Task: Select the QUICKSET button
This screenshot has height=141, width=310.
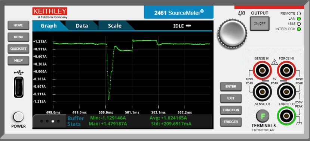Action: tap(18, 49)
